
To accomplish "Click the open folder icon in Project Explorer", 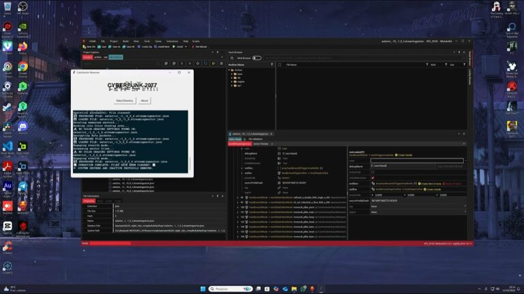I will point(213,63).
